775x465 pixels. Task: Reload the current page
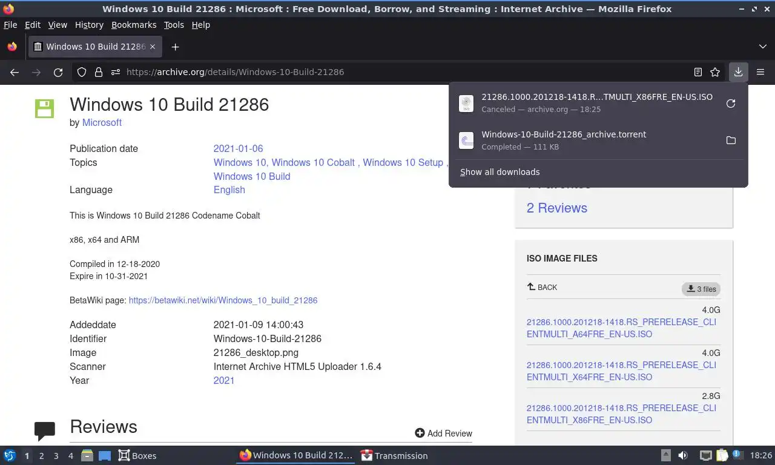pyautogui.click(x=58, y=72)
